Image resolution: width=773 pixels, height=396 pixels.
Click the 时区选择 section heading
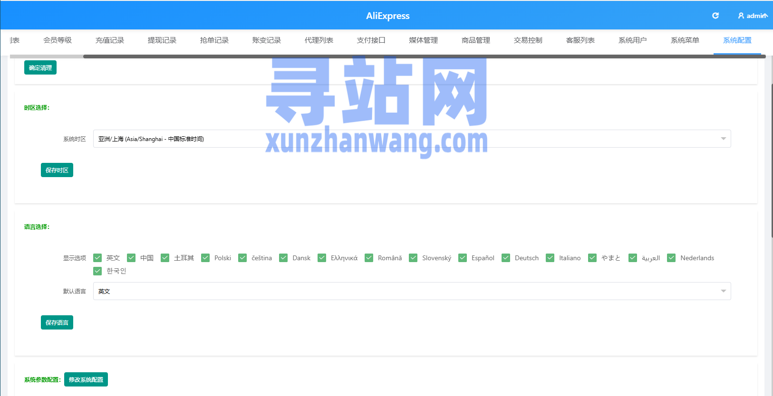(37, 108)
